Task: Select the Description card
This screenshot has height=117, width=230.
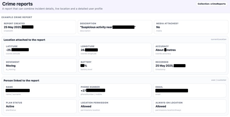Action: pos(115,27)
